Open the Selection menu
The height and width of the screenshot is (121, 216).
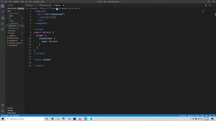pyautogui.click(x=16, y=2)
